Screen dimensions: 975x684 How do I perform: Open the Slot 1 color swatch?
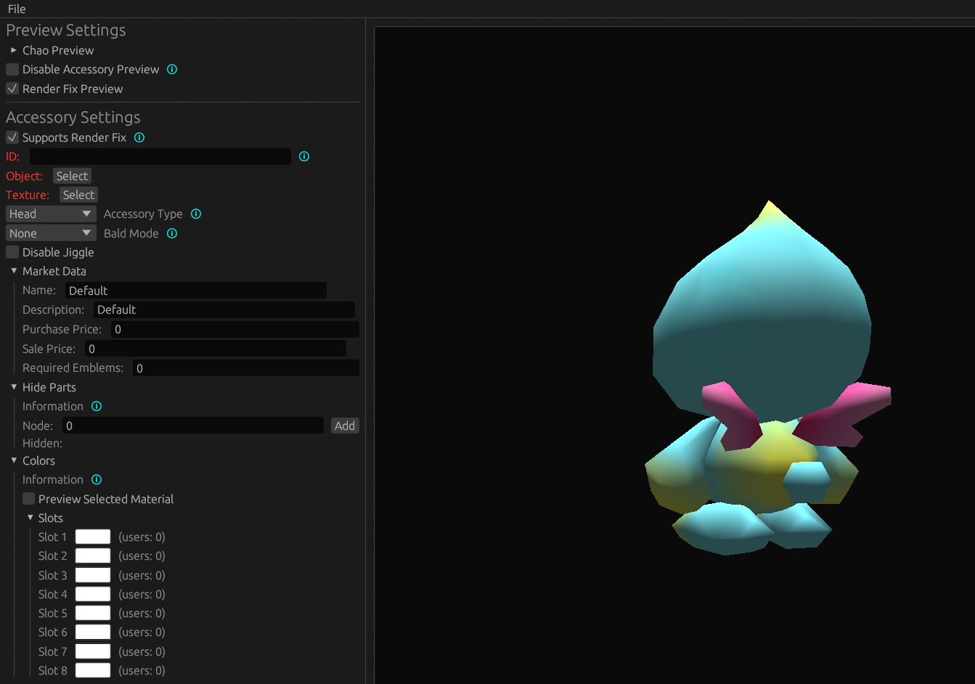92,537
